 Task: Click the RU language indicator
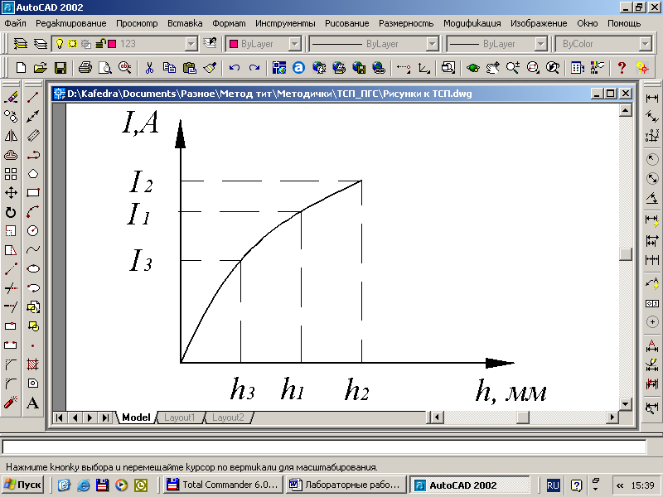pos(553,485)
